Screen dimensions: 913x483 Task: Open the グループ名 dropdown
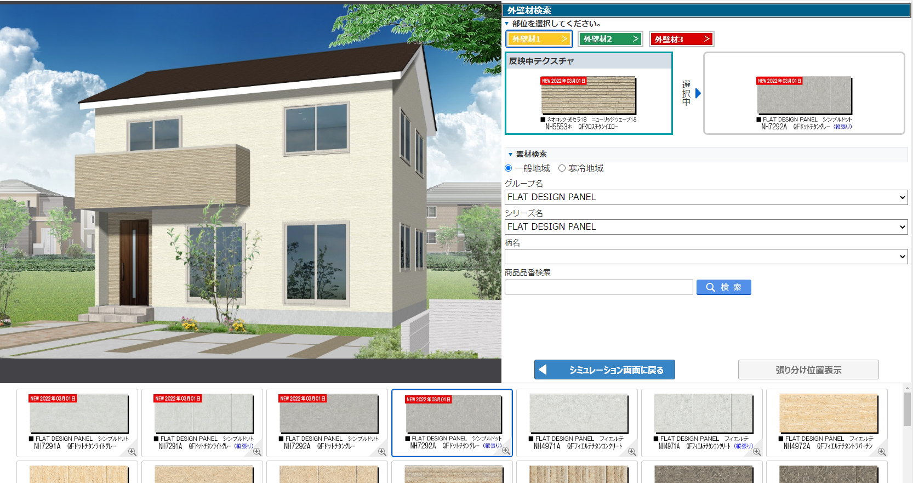(705, 197)
